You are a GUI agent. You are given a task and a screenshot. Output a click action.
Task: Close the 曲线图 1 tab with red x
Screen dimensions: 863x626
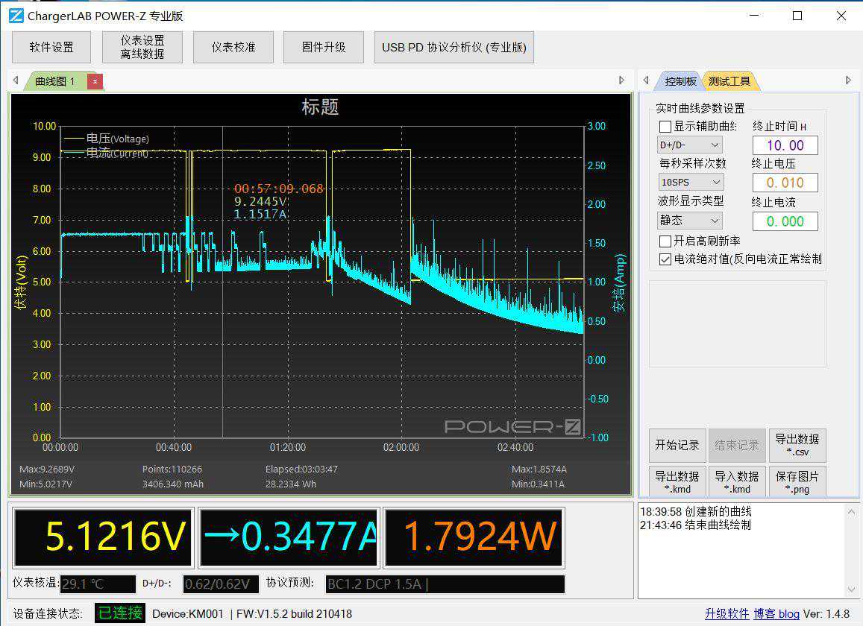95,81
